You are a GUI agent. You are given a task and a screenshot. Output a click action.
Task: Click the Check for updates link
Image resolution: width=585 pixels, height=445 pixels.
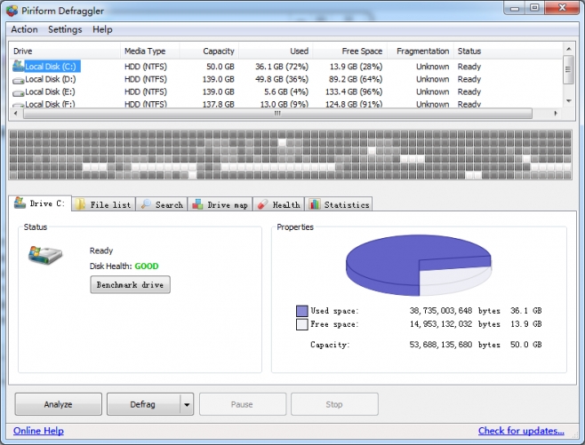tap(521, 431)
